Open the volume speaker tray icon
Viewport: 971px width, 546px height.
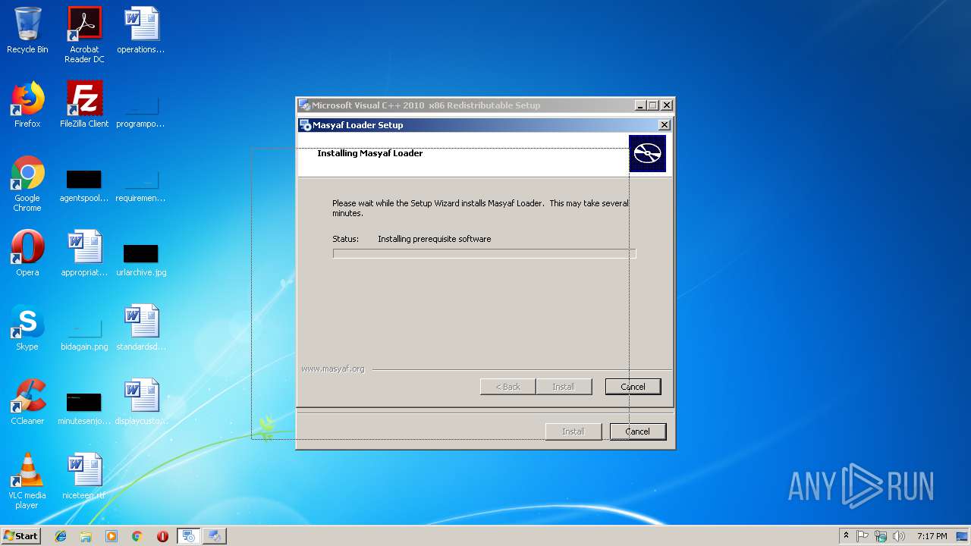pyautogui.click(x=899, y=536)
